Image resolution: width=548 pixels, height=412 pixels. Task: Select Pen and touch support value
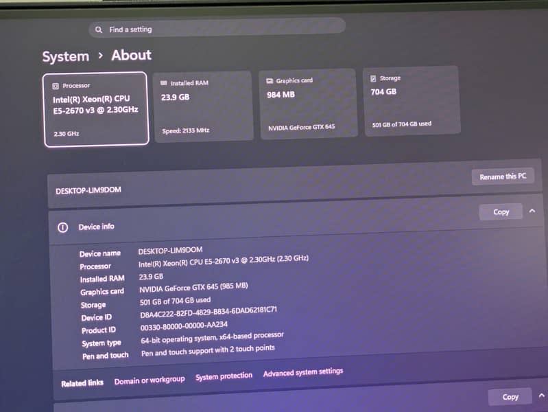pos(208,350)
